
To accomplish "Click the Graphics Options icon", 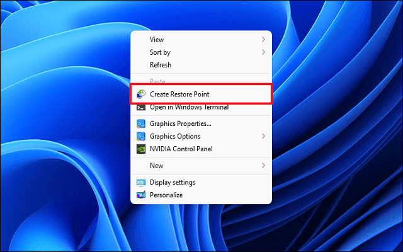I will tap(141, 136).
